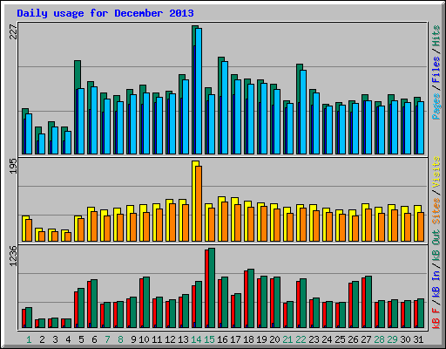This screenshot has height=349, width=446.
Task: Click day label '25' on the x-axis
Action: click(340, 339)
